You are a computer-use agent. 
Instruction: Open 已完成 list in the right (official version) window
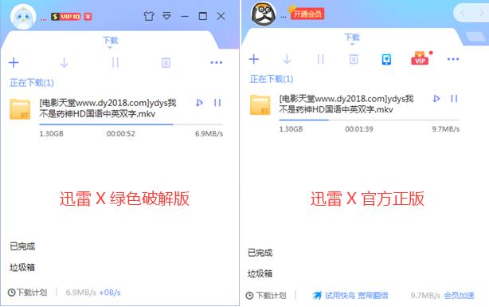pyautogui.click(x=260, y=253)
